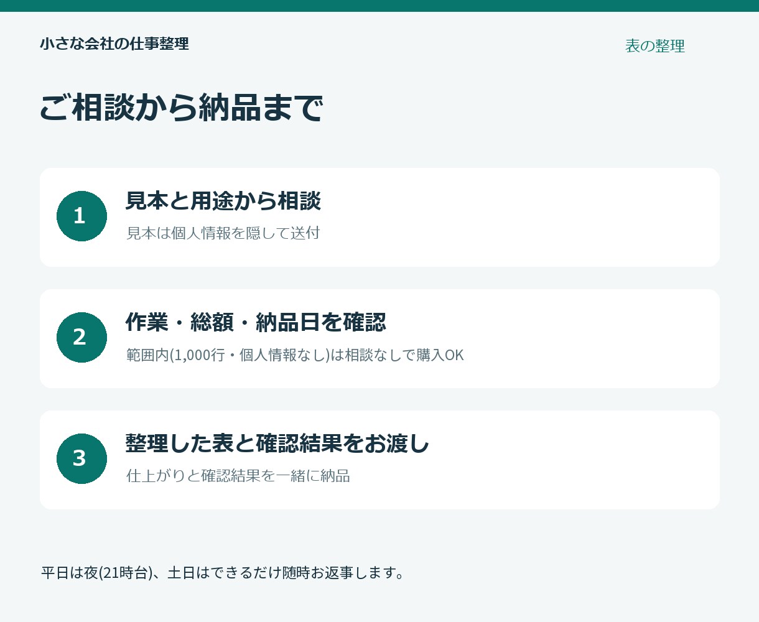Image resolution: width=759 pixels, height=622 pixels.
Task: Click the ご相談から納品まで heading
Action: coord(181,108)
